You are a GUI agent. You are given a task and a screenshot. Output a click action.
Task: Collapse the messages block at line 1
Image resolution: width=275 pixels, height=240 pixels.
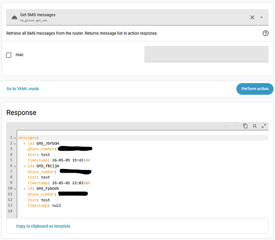point(15,138)
